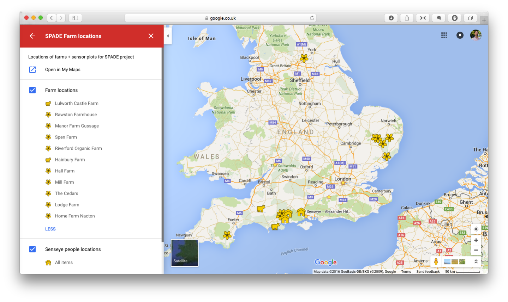Click the circular extension icon in toolbar
The width and height of the screenshot is (508, 302).
(455, 18)
